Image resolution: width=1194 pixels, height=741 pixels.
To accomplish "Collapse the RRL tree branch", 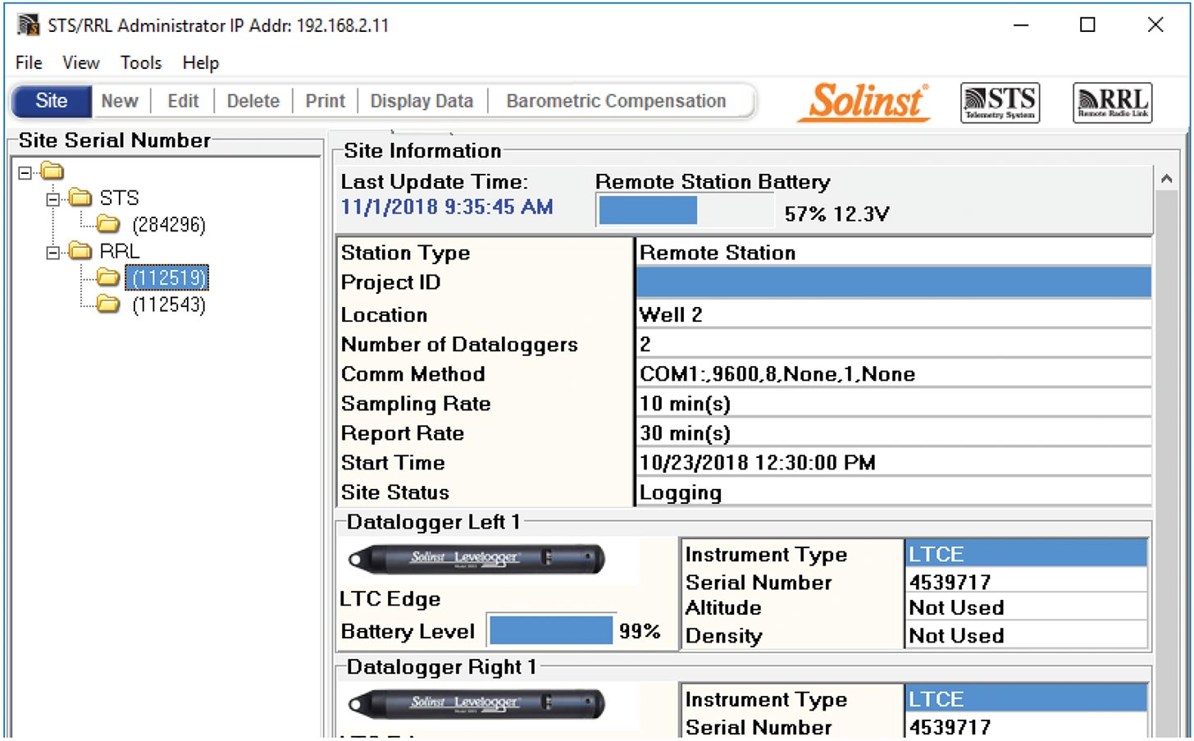I will click(x=52, y=252).
